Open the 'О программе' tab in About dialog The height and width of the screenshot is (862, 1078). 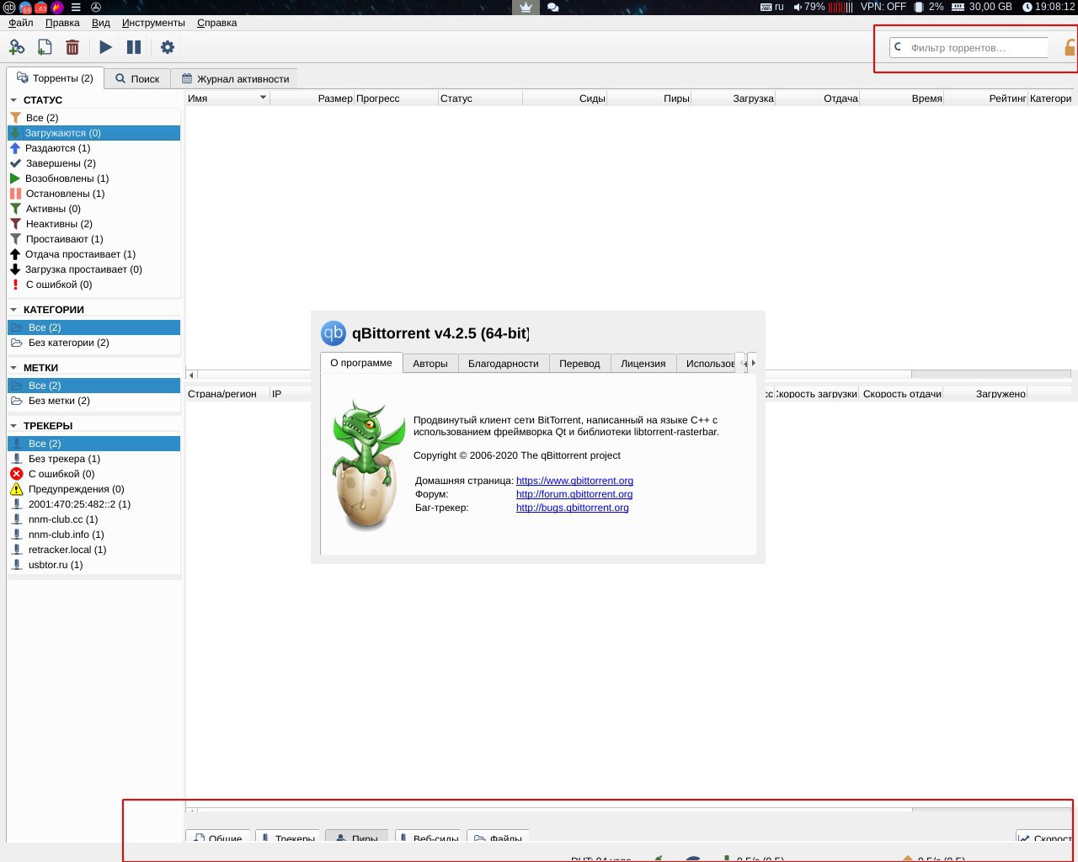coord(361,363)
